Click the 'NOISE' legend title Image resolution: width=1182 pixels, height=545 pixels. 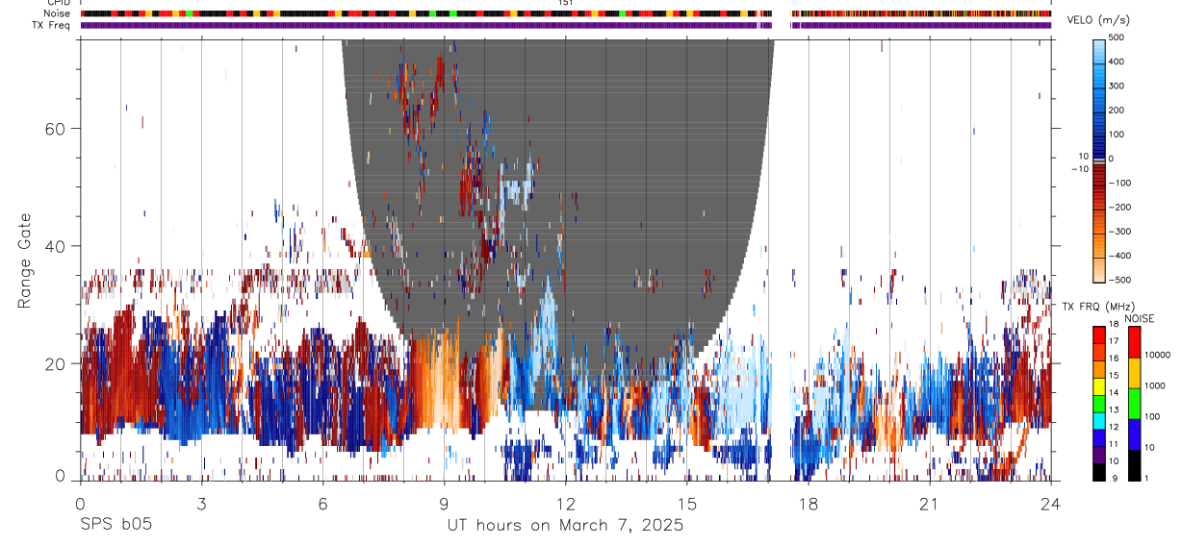(1139, 318)
